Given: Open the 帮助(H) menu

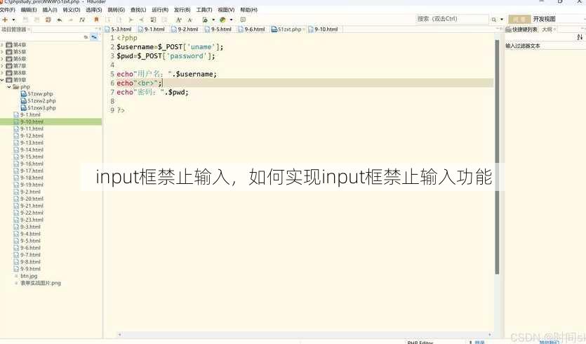Looking at the screenshot, I should coord(248,10).
